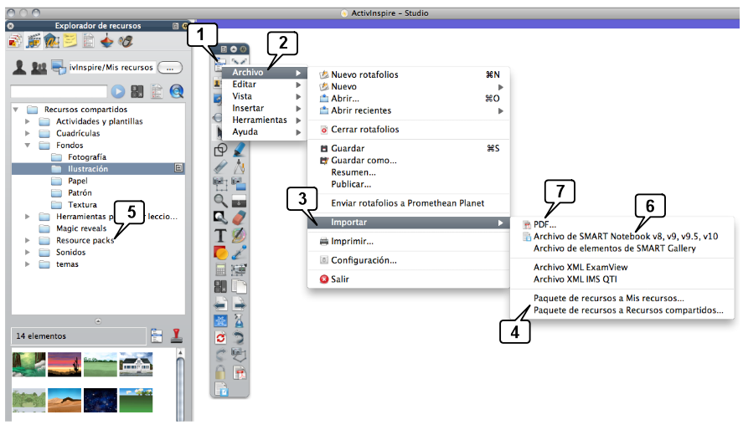
Task: Click the sunset desert cactus thumbnail
Action: [64, 363]
